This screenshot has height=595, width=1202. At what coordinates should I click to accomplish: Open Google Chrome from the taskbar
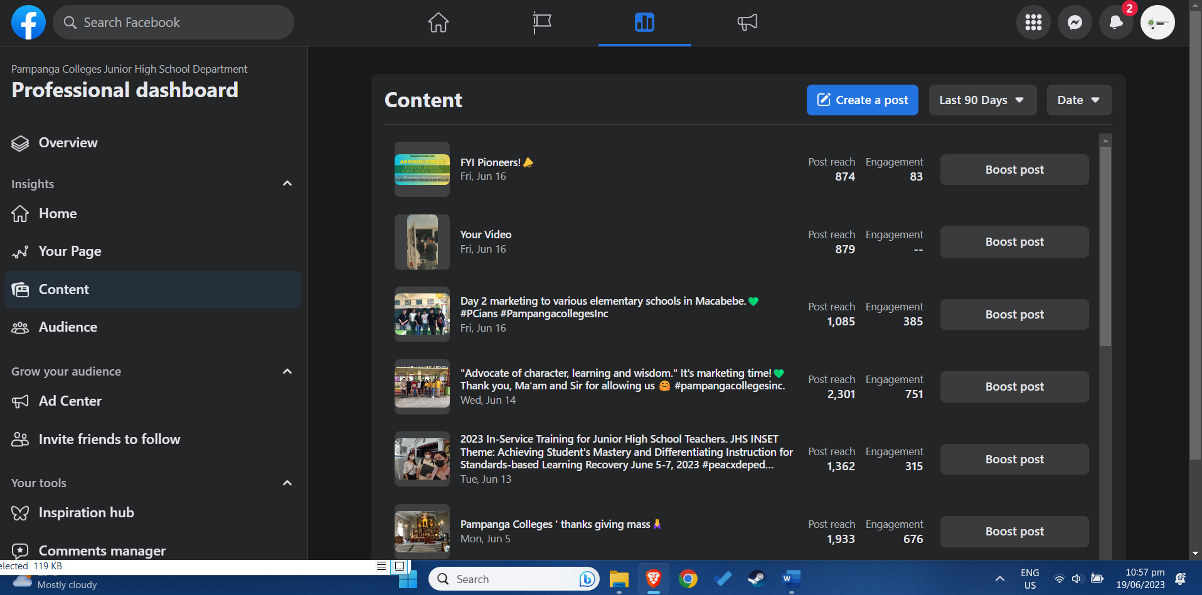(688, 579)
